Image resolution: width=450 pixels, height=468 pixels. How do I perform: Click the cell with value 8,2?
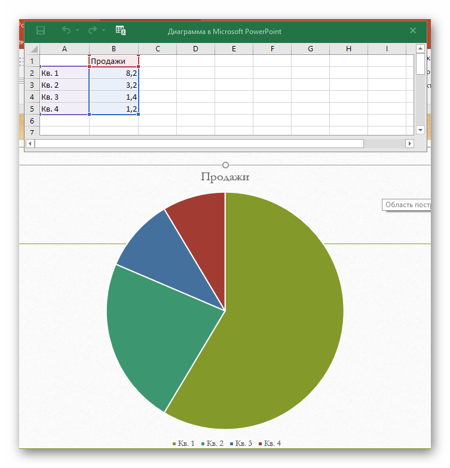pos(114,73)
